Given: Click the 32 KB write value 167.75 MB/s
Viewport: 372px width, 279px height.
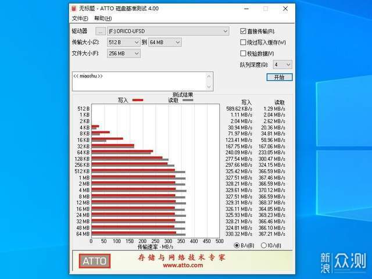Looking at the screenshot, I should click(239, 146).
